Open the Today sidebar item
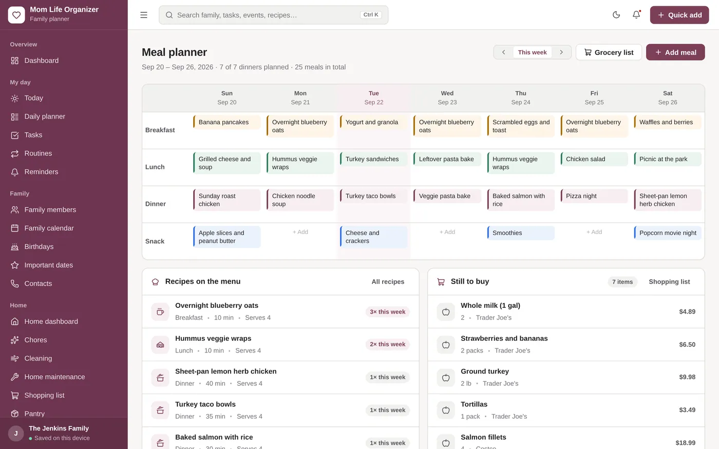The width and height of the screenshot is (719, 449). click(x=64, y=98)
